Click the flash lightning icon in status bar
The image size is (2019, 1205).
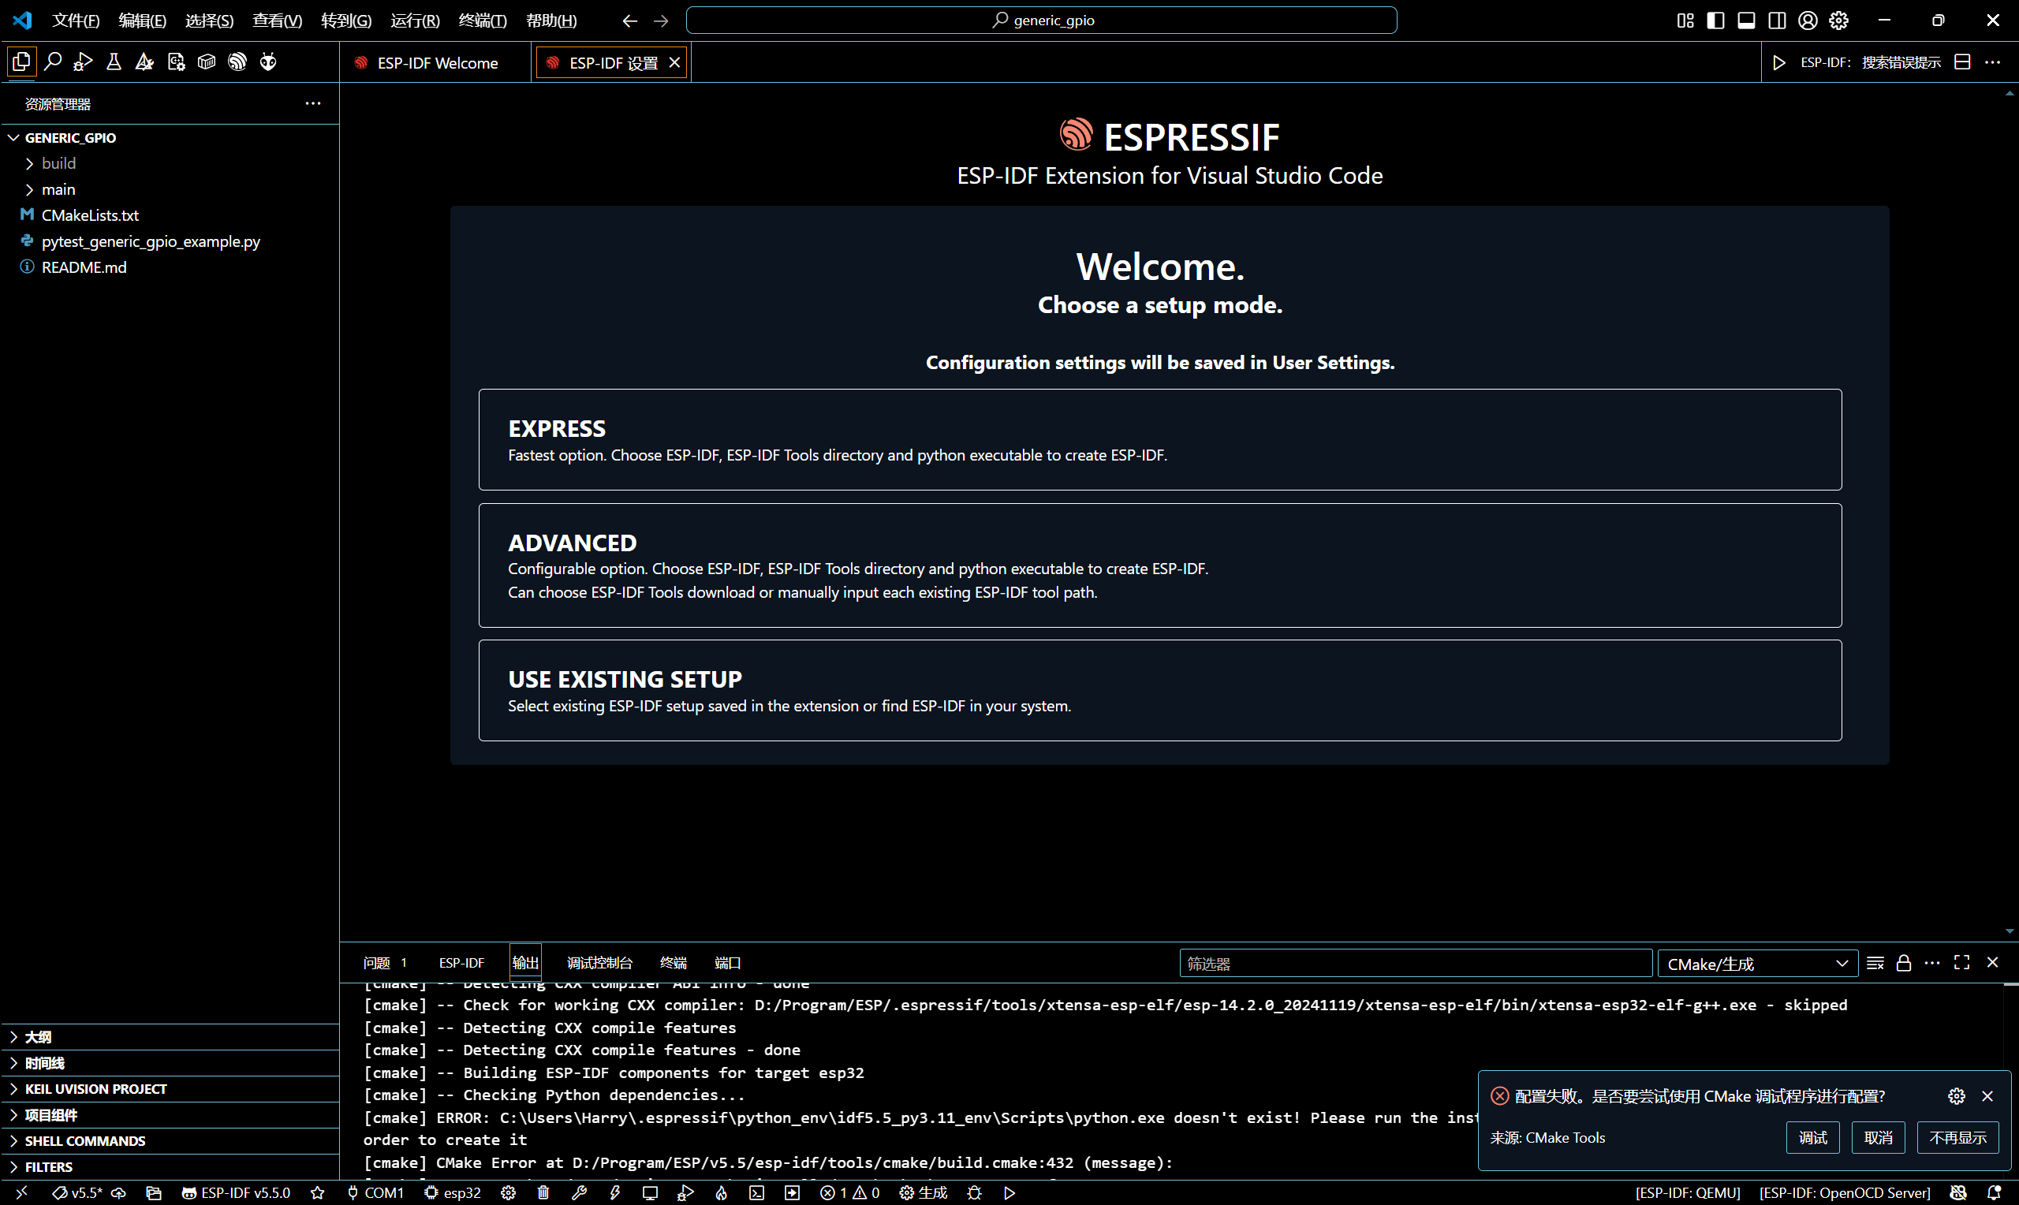[x=614, y=1193]
